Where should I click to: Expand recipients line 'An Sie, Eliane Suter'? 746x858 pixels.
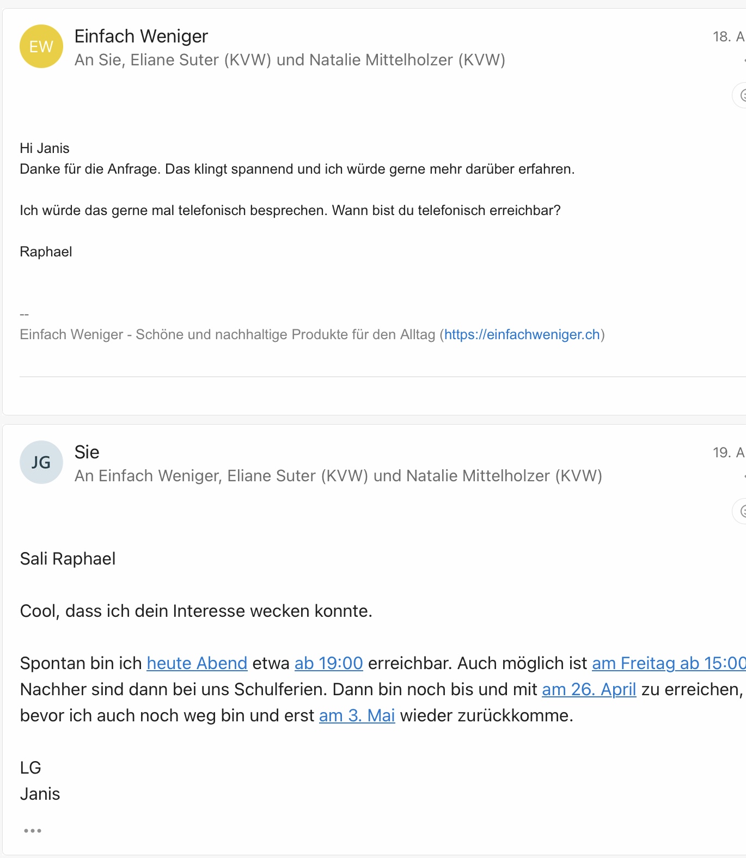289,60
